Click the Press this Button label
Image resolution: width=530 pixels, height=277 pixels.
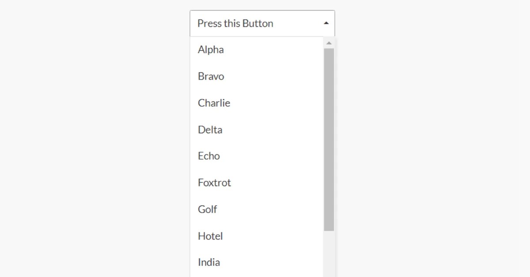(x=235, y=23)
